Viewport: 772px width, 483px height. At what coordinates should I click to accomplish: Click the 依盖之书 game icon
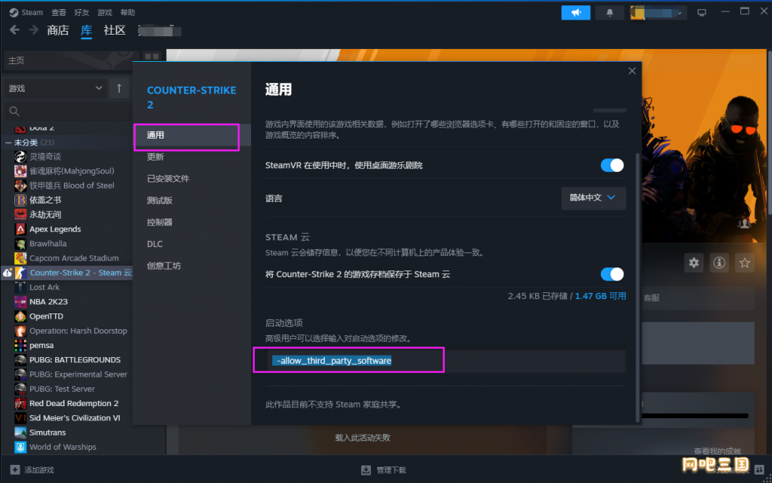(20, 200)
